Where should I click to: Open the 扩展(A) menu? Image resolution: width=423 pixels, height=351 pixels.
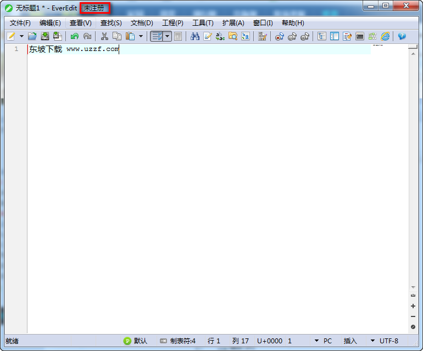click(x=233, y=23)
